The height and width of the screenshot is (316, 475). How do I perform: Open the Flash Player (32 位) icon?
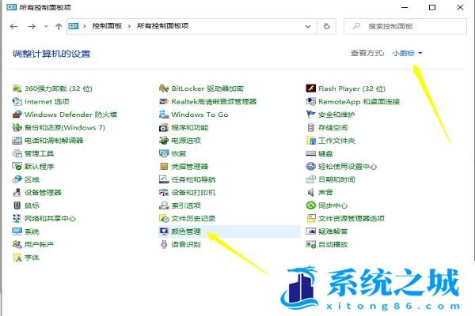tap(311, 88)
